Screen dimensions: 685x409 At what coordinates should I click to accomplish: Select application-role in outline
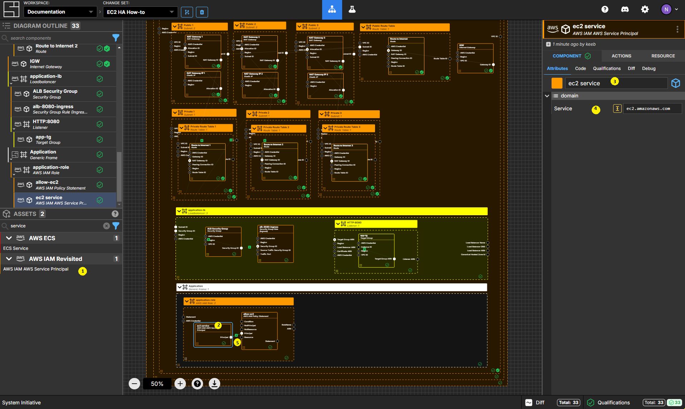click(64, 170)
